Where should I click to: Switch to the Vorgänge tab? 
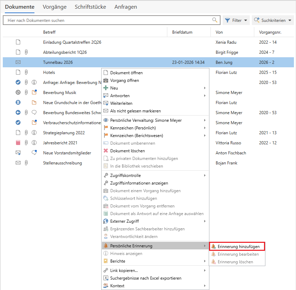tap(55, 7)
